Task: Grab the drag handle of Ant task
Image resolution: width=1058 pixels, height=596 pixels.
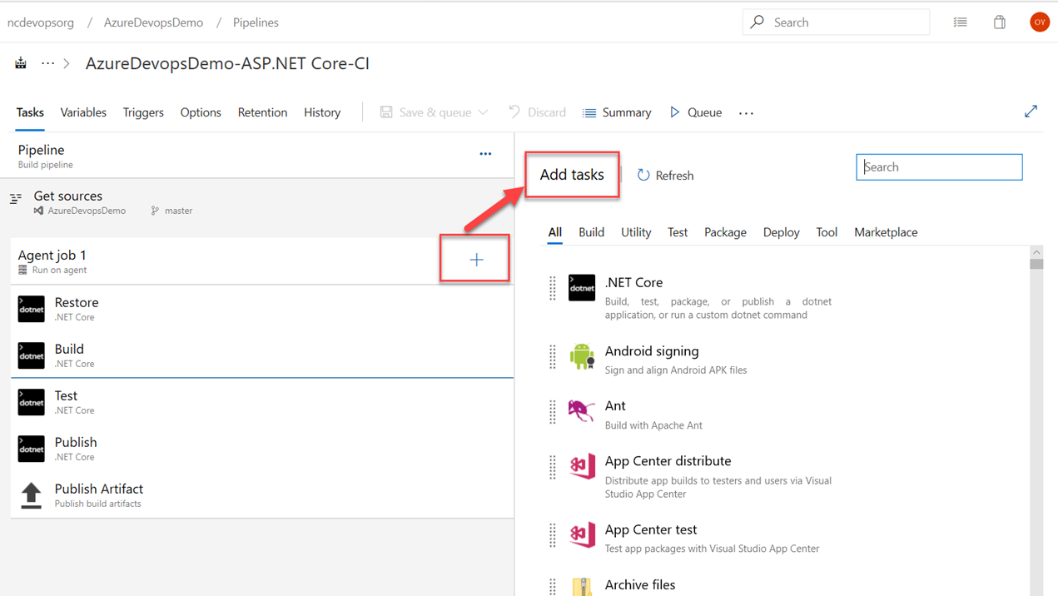Action: [x=553, y=411]
